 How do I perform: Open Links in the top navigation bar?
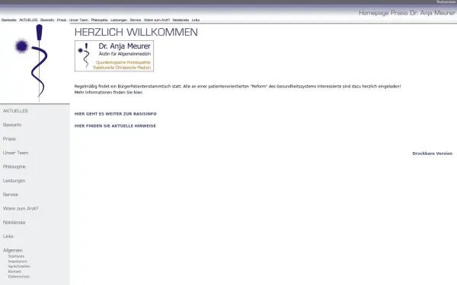pyautogui.click(x=196, y=20)
